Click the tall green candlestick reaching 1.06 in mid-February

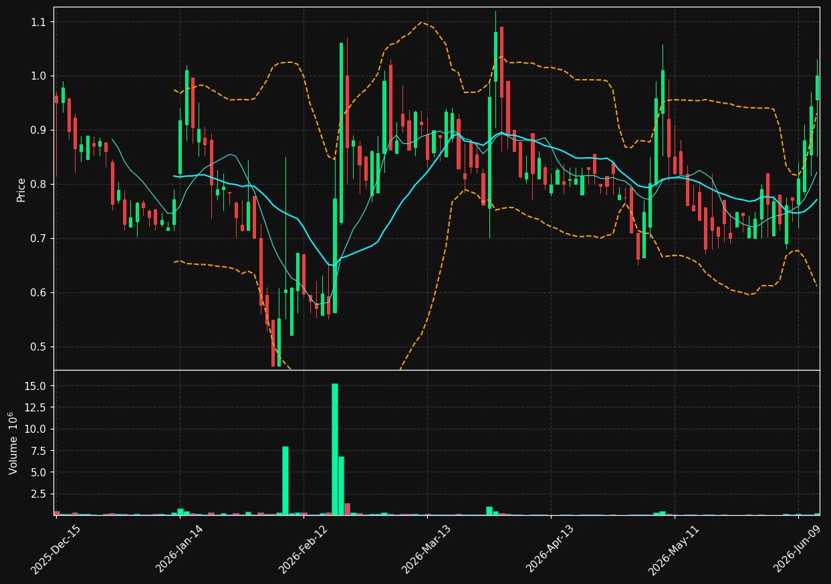[341, 132]
